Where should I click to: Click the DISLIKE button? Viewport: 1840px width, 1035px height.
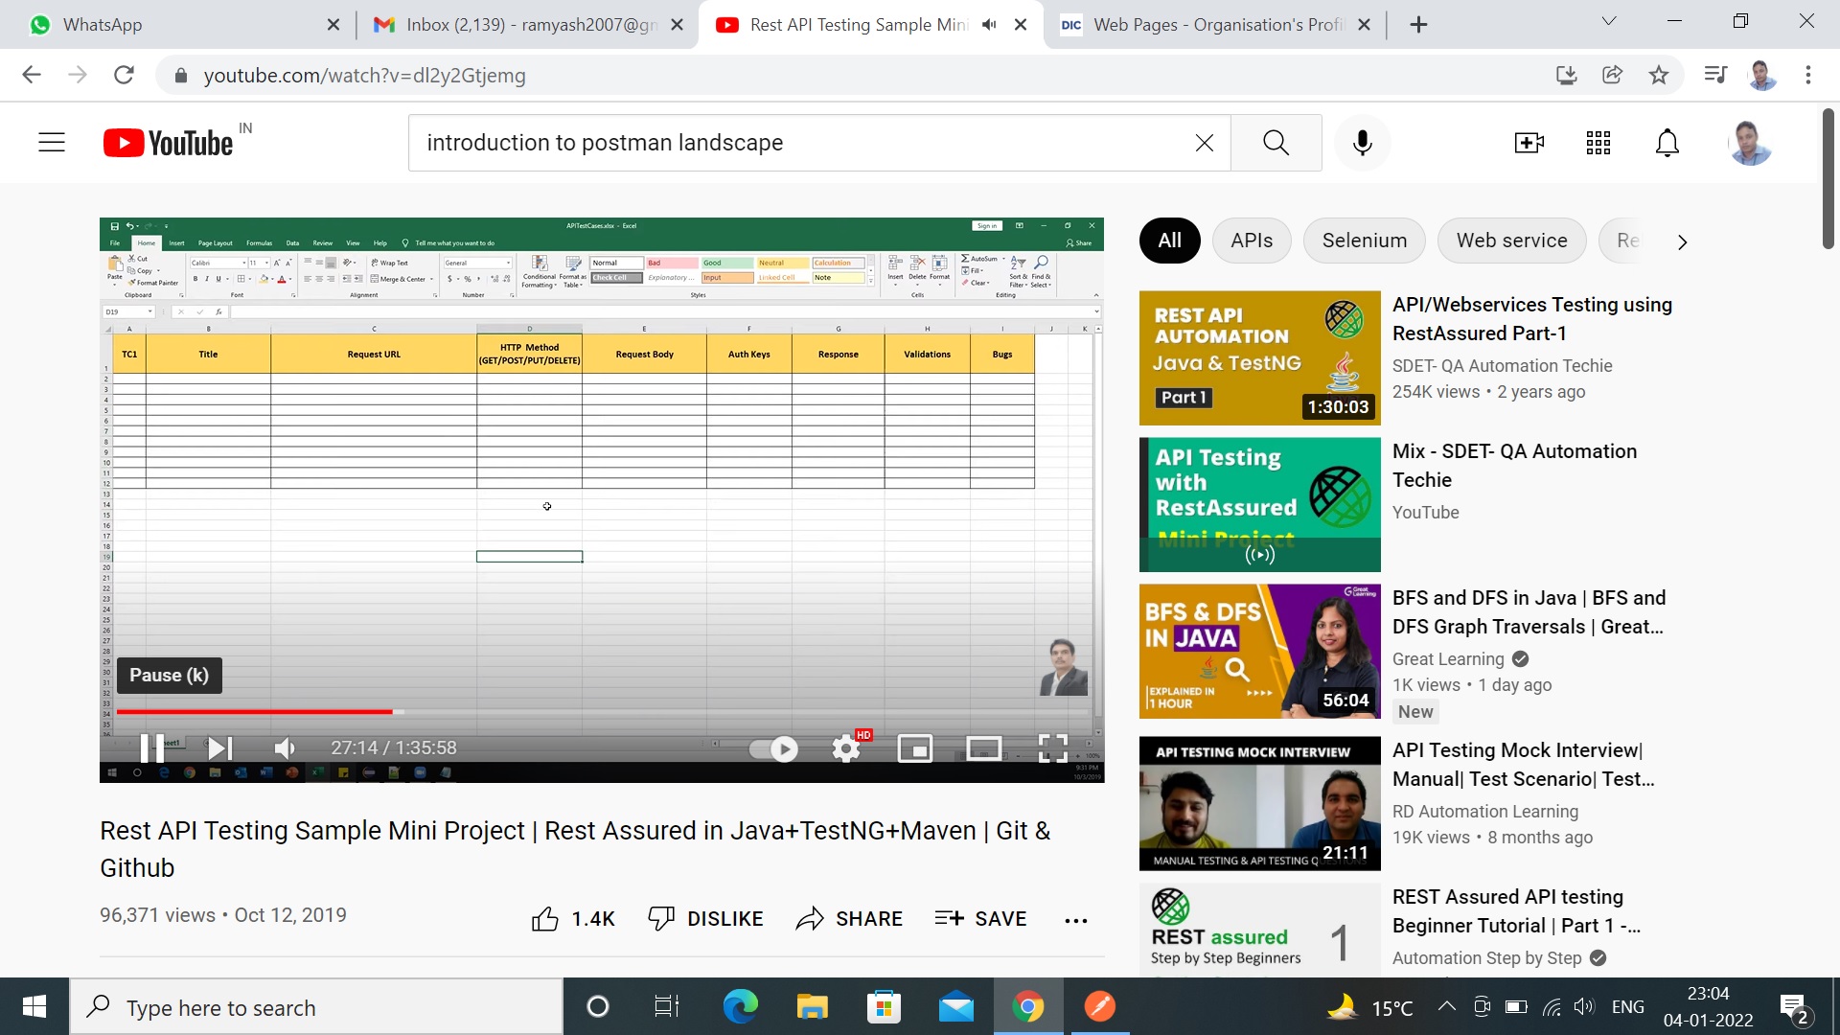705,919
